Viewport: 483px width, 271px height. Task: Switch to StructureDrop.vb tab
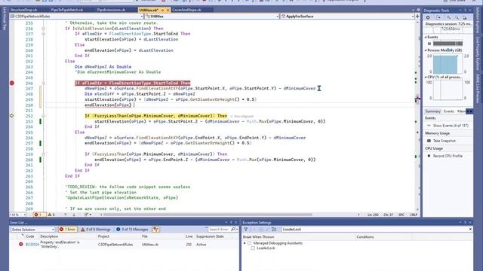coord(23,10)
